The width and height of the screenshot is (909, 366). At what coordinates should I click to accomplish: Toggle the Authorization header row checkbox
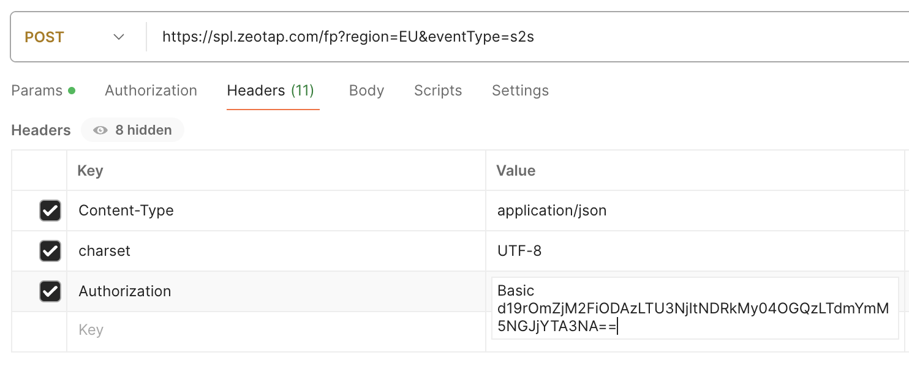(50, 291)
